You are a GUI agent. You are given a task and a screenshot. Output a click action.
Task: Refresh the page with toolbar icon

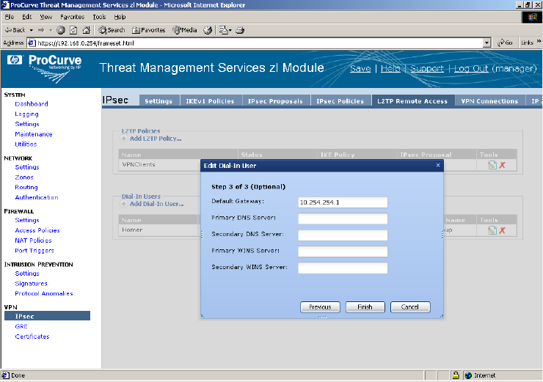[x=73, y=30]
